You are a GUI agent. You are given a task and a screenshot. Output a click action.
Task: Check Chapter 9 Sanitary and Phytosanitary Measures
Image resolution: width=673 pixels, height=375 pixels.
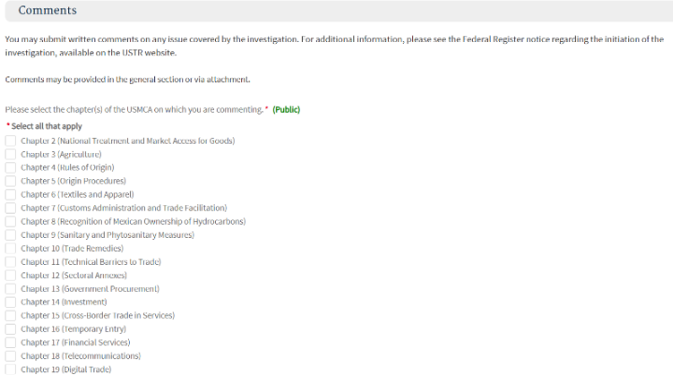(x=10, y=235)
